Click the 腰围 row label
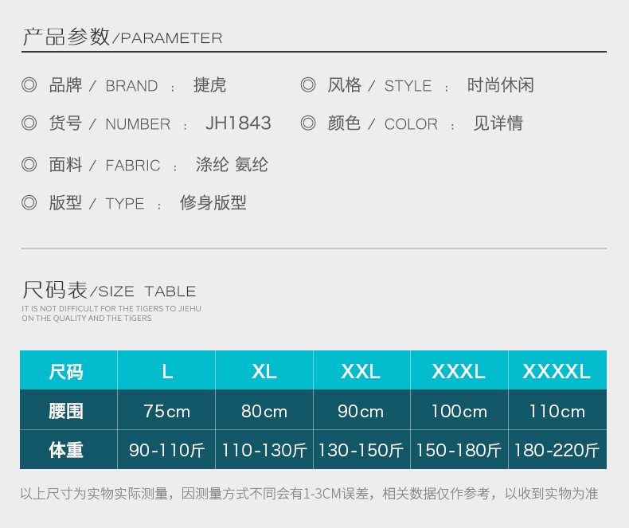 coord(66,411)
